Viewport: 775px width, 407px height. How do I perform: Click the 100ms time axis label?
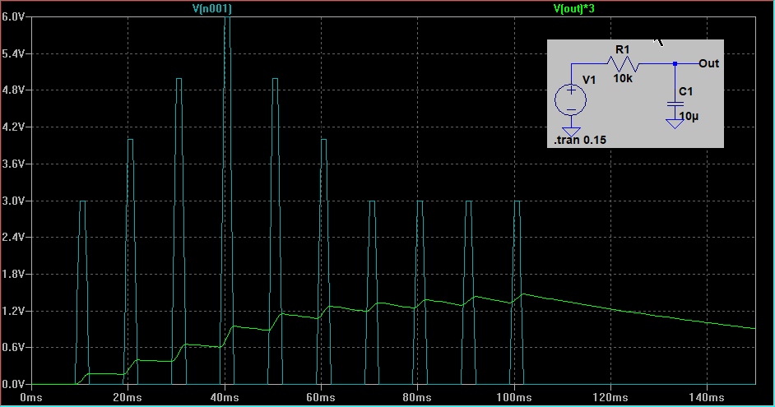tap(514, 397)
